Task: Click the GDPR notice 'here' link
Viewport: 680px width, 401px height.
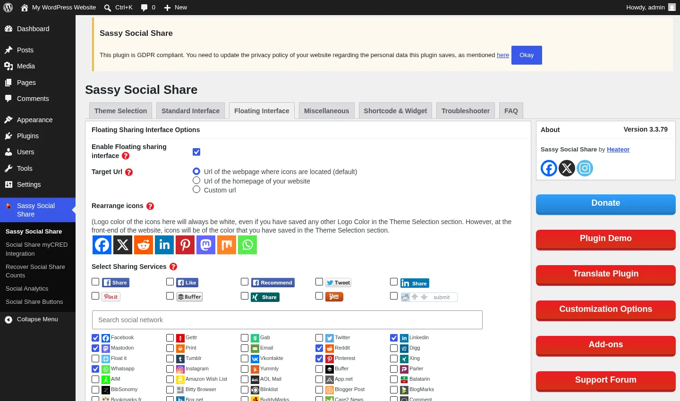Action: coord(503,55)
